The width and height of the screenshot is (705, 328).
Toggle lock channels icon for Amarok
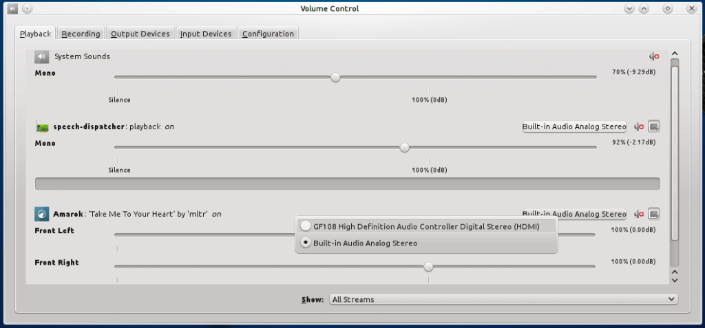(x=654, y=214)
